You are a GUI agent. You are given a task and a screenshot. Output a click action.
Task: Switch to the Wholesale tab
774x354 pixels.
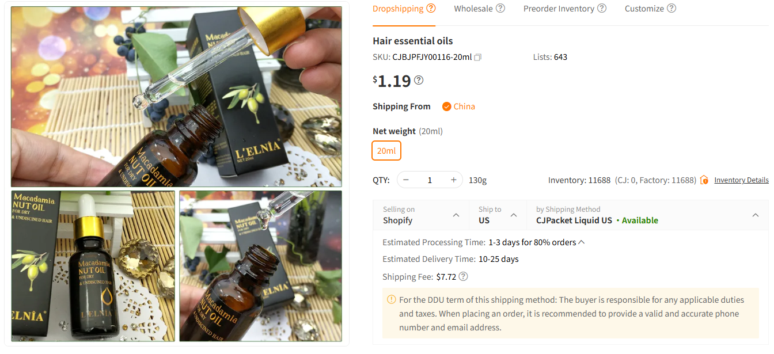point(473,9)
